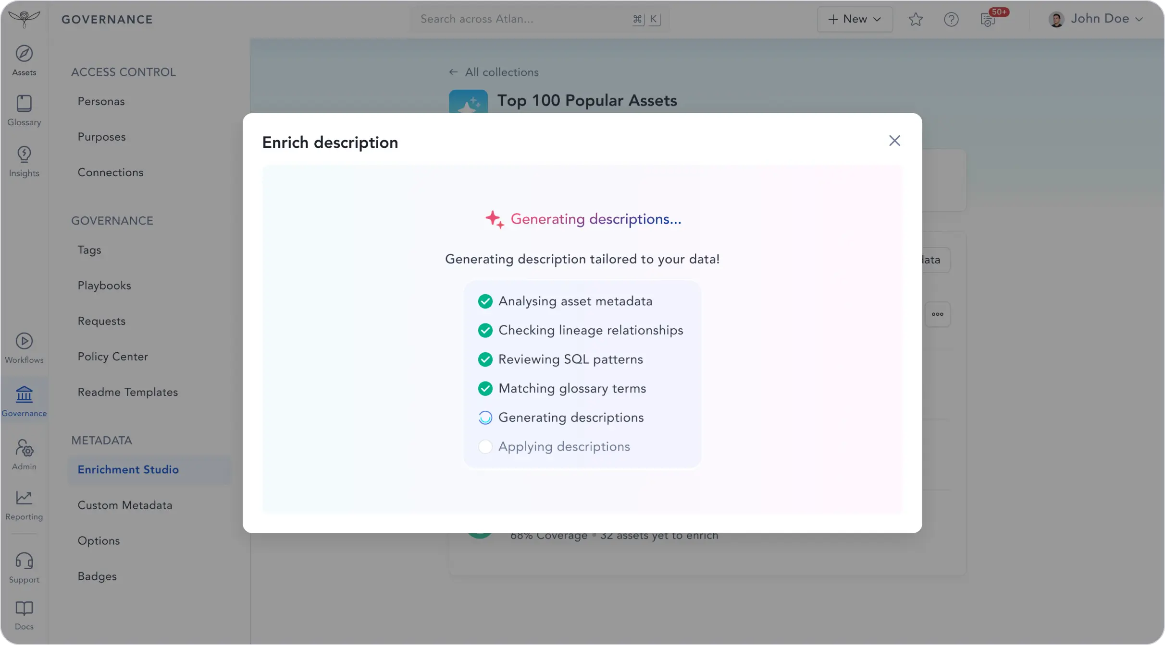Select Enrichment Studio under Metadata

(x=128, y=469)
